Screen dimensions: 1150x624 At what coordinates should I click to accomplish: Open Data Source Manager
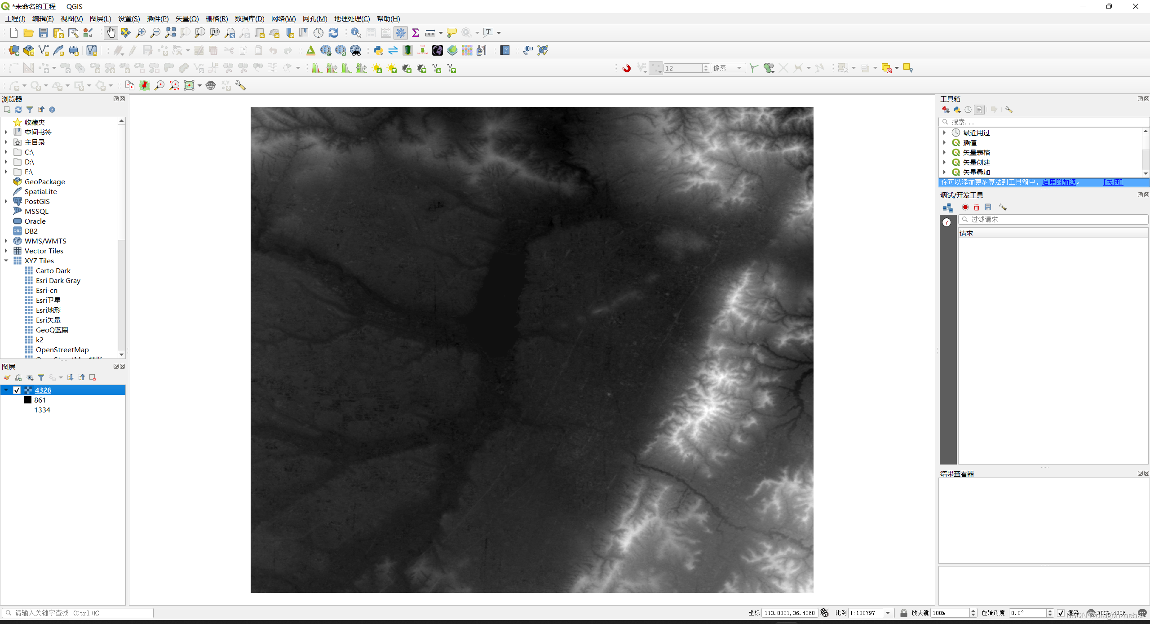(13, 50)
